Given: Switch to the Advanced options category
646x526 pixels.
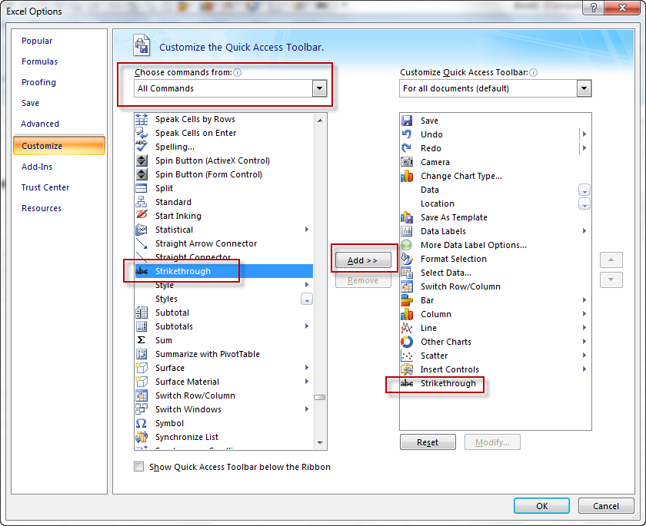Looking at the screenshot, I should (x=40, y=124).
